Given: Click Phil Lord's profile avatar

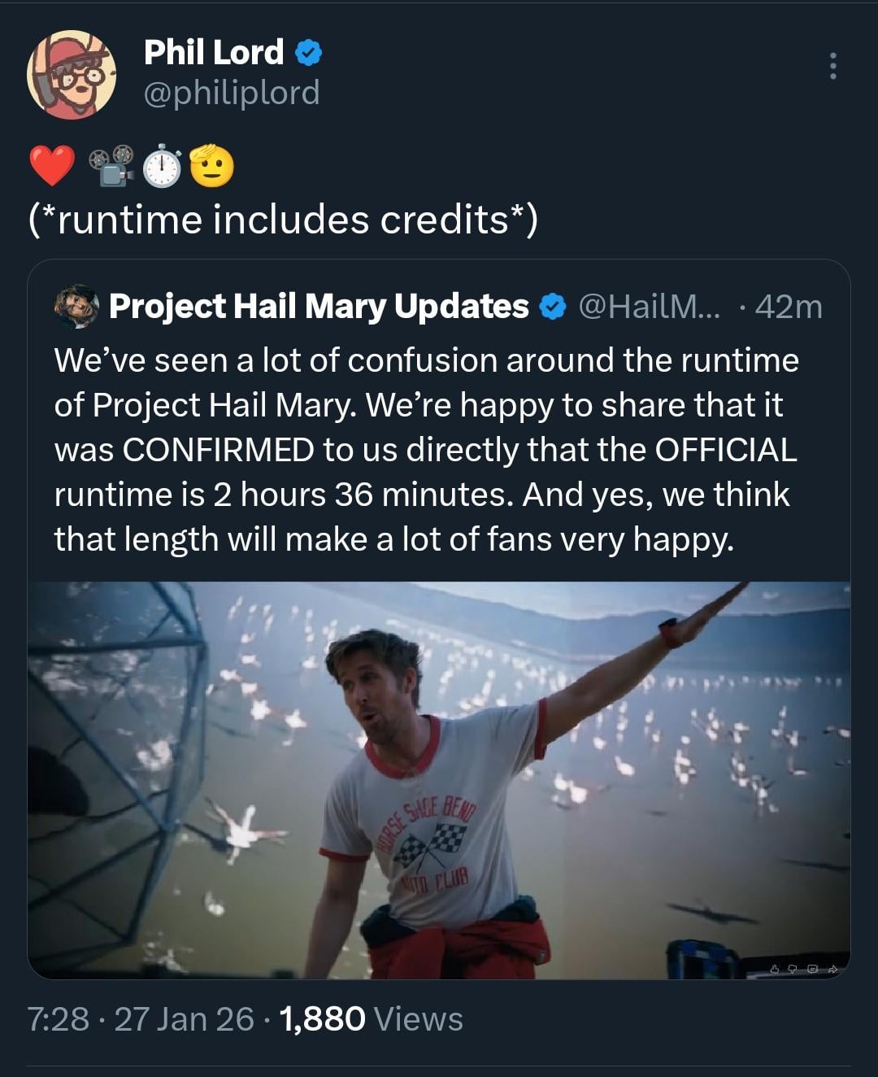Looking at the screenshot, I should (x=72, y=75).
